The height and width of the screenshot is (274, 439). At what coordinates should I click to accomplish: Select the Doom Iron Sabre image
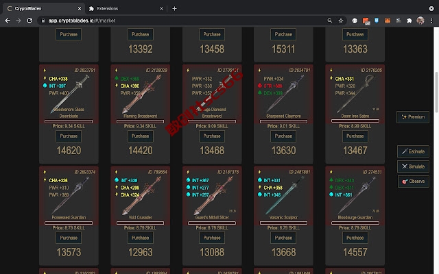(357, 95)
